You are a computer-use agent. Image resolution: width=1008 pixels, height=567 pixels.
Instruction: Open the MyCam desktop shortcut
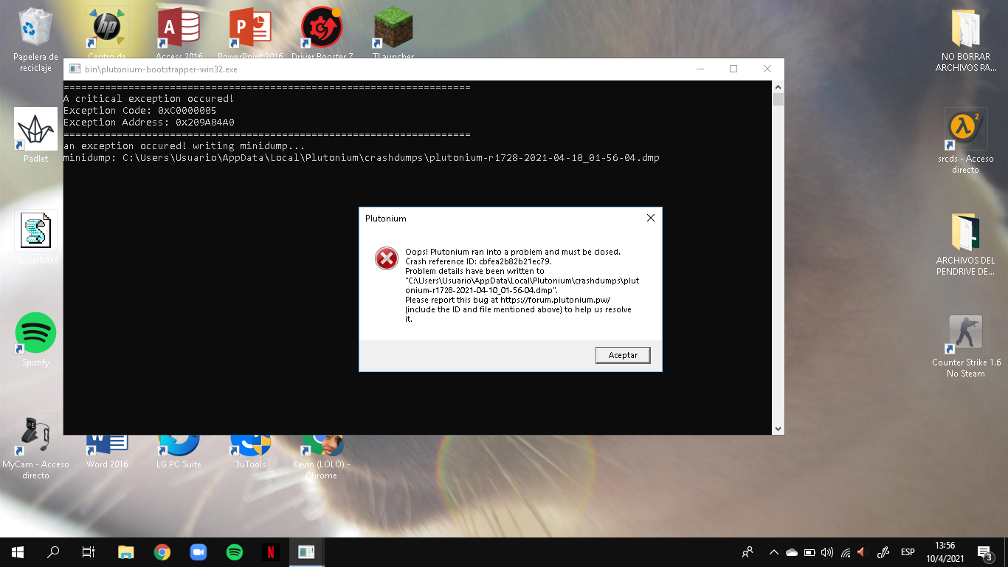pos(35,436)
